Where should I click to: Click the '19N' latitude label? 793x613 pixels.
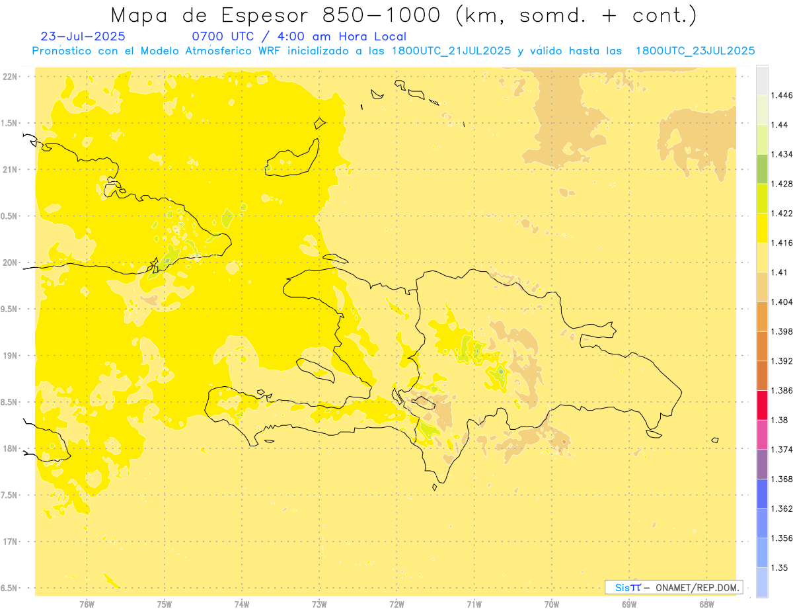pos(10,356)
